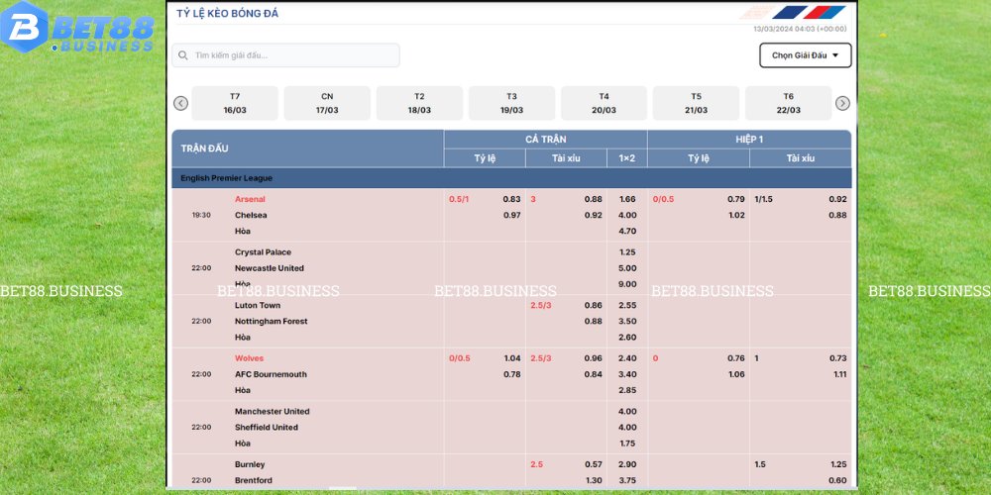Click the 19:30 kickoff time
Image resolution: width=991 pixels, height=495 pixels.
pyautogui.click(x=201, y=215)
